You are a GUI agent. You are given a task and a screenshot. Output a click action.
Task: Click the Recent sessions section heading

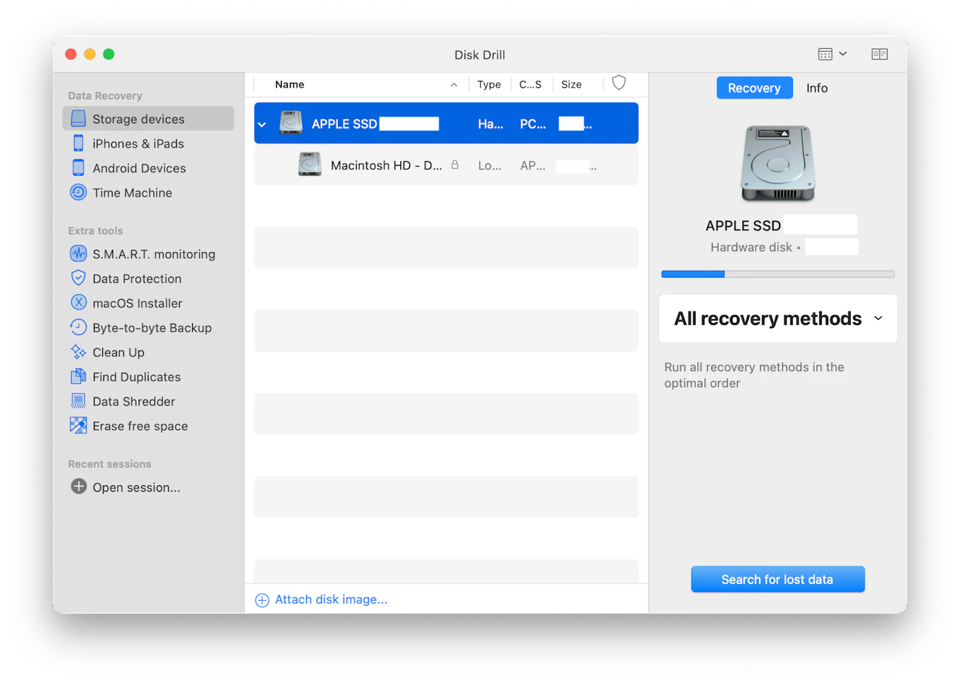click(109, 464)
